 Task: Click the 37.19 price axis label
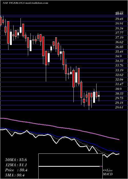(x=119, y=37)
